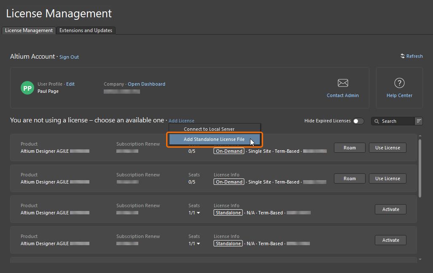Click Roam on the second license
Image resolution: width=433 pixels, height=273 pixels.
click(x=350, y=178)
